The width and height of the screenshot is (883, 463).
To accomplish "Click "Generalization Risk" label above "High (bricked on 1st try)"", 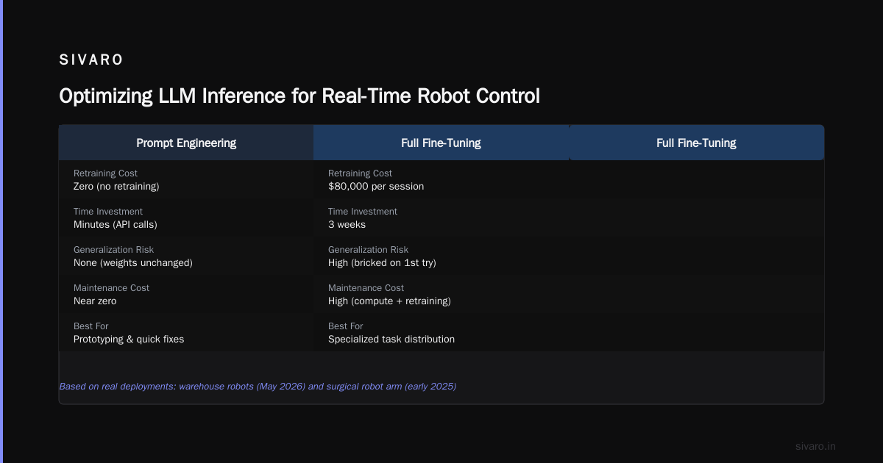I will [x=368, y=250].
